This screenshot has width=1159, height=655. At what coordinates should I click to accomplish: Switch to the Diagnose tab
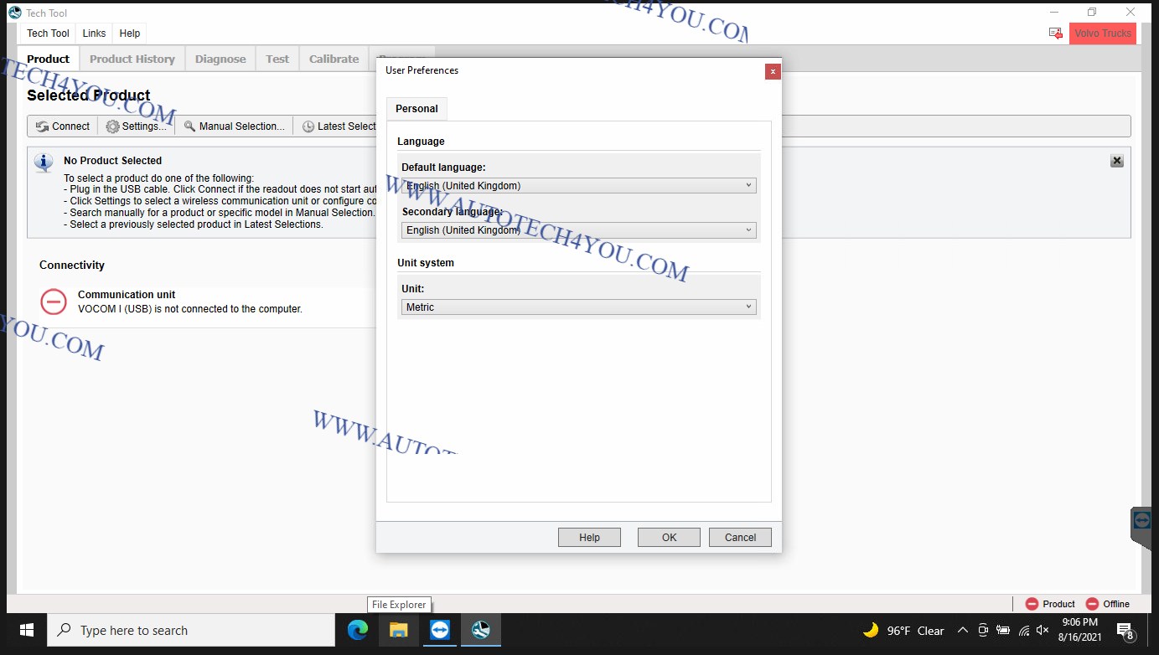tap(220, 59)
